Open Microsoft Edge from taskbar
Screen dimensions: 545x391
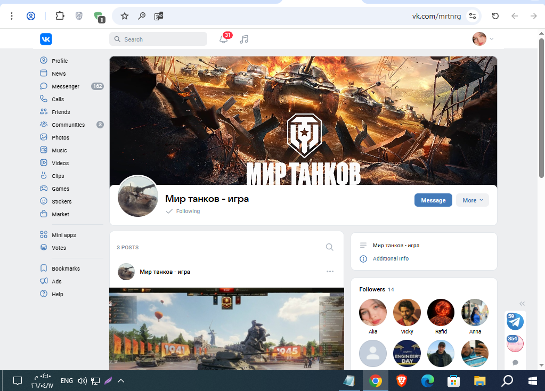tap(427, 381)
